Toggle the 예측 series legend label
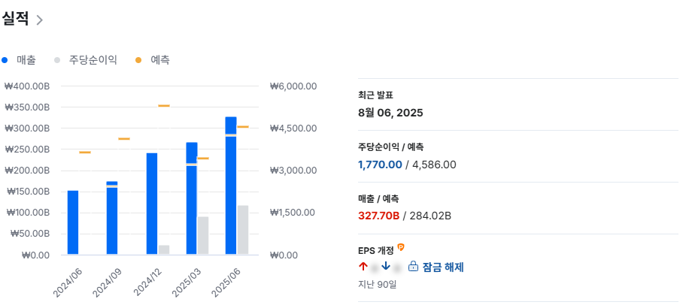 [x=159, y=59]
